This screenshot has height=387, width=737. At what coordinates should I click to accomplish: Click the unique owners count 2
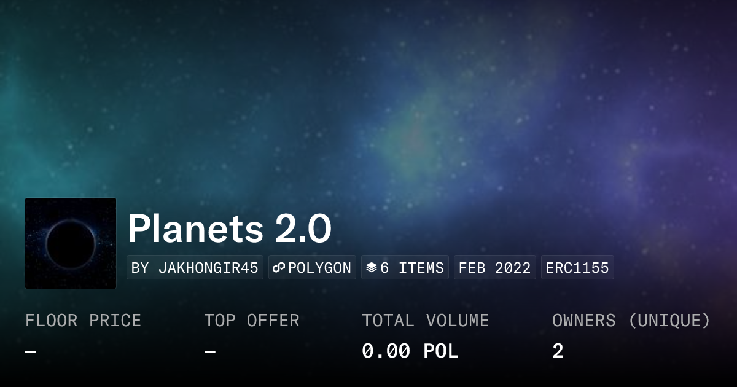558,351
